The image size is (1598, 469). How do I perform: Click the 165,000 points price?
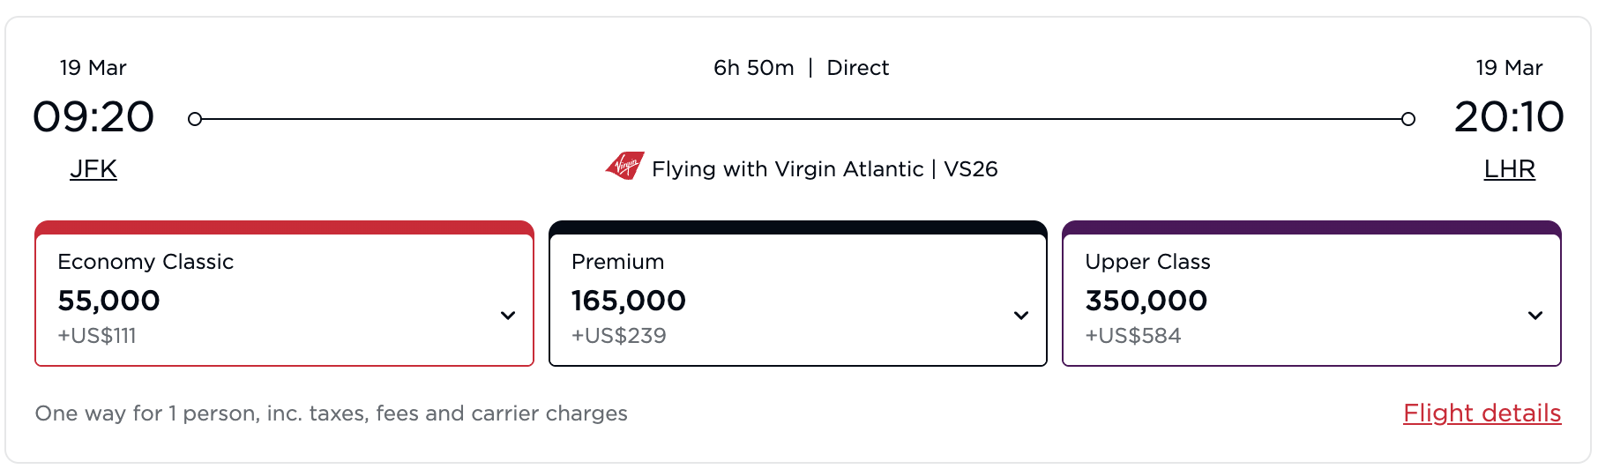pos(629,301)
